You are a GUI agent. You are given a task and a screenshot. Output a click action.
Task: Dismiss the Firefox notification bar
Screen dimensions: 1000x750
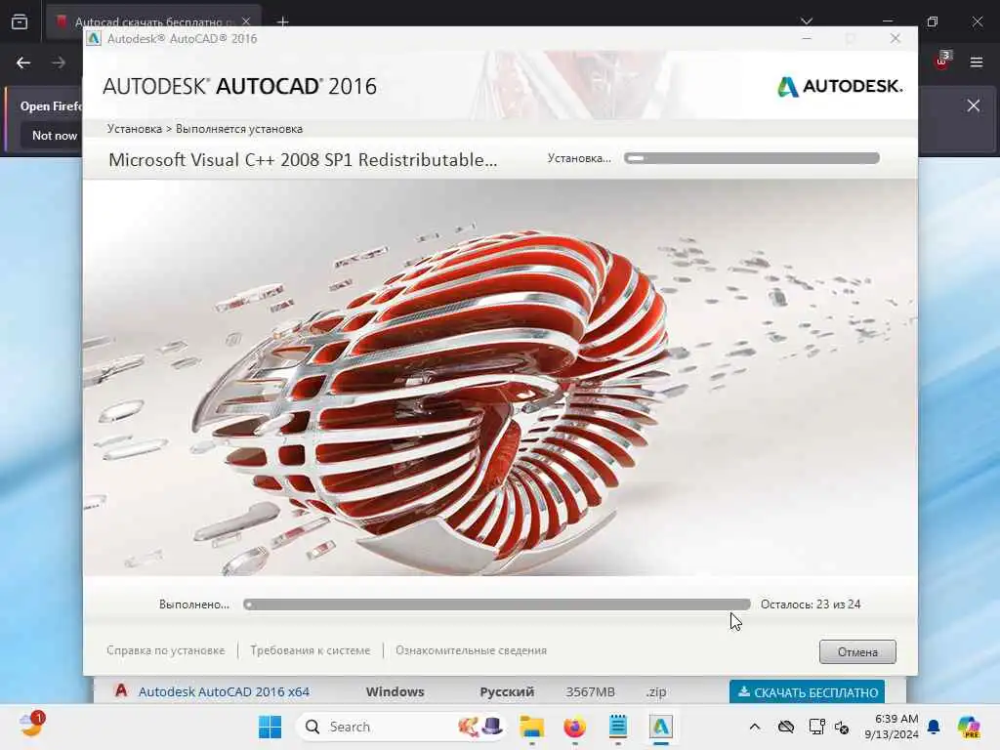pos(974,105)
